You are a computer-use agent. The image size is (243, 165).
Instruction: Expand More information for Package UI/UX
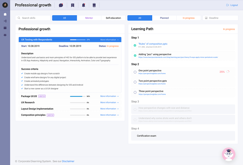click(x=109, y=96)
